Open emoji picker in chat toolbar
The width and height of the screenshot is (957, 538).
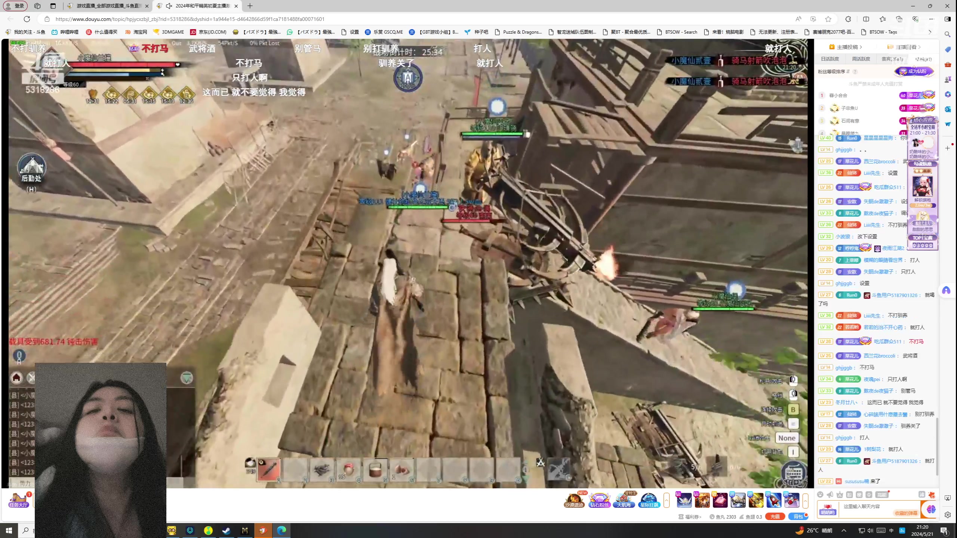(820, 495)
